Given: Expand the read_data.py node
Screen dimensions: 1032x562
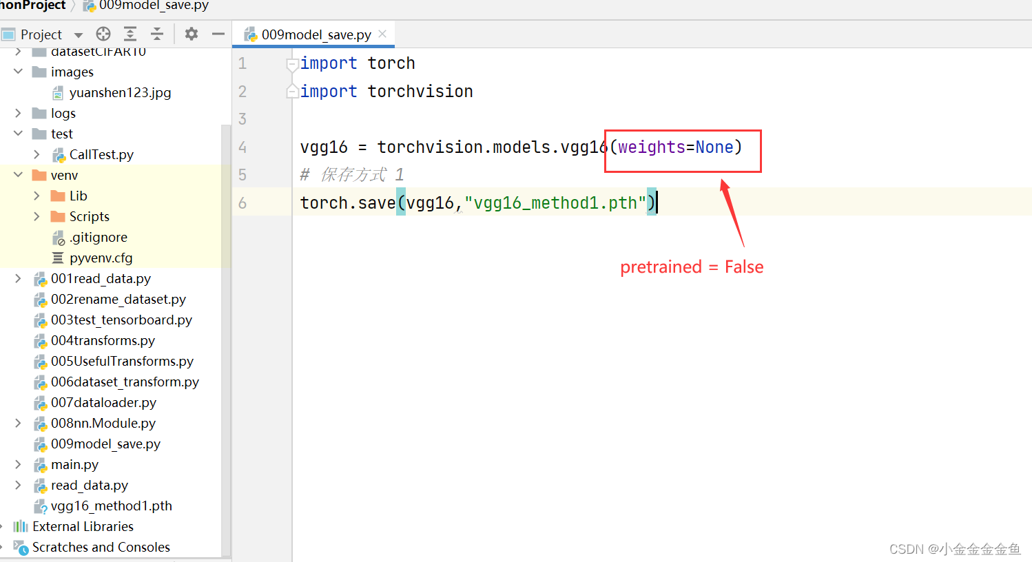Looking at the screenshot, I should pyautogui.click(x=19, y=485).
